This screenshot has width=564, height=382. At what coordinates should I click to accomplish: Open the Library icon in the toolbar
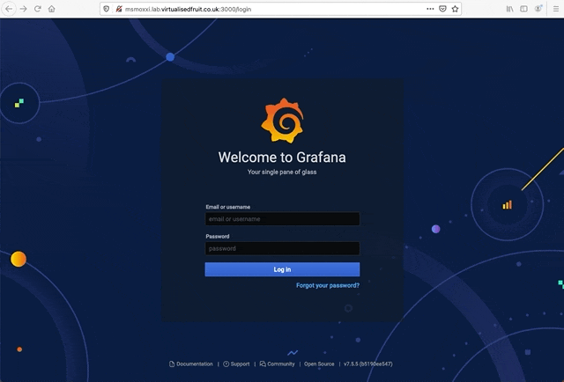tap(509, 9)
